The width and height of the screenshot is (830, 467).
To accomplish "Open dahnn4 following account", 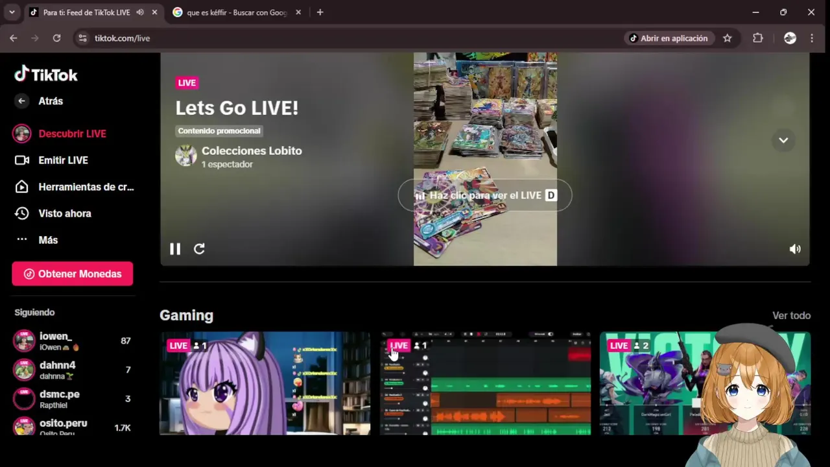I will (73, 370).
